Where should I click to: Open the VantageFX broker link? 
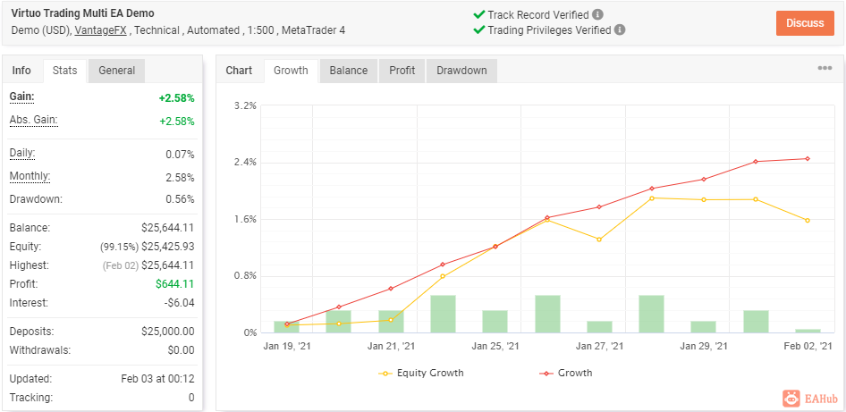(101, 30)
